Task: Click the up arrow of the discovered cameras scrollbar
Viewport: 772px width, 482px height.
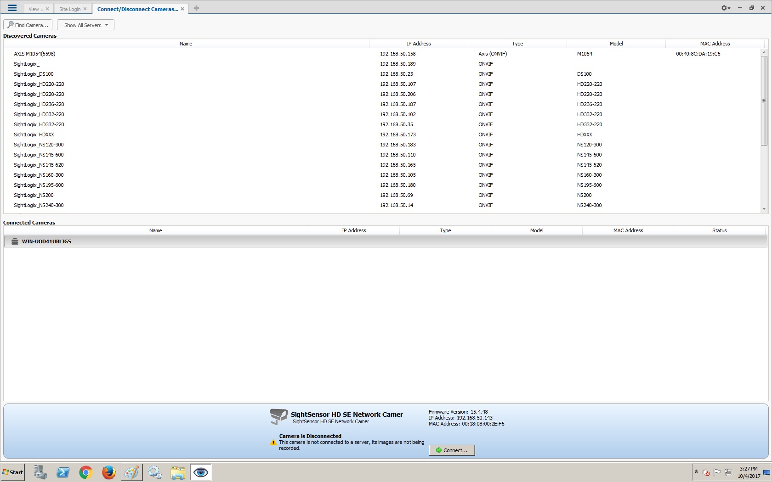Action: 764,52
